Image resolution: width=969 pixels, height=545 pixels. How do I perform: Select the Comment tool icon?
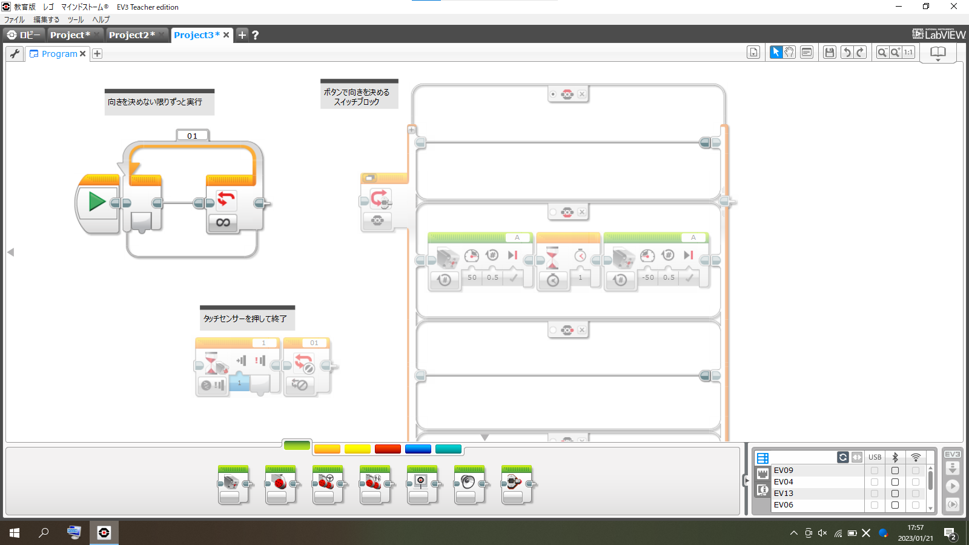point(807,52)
